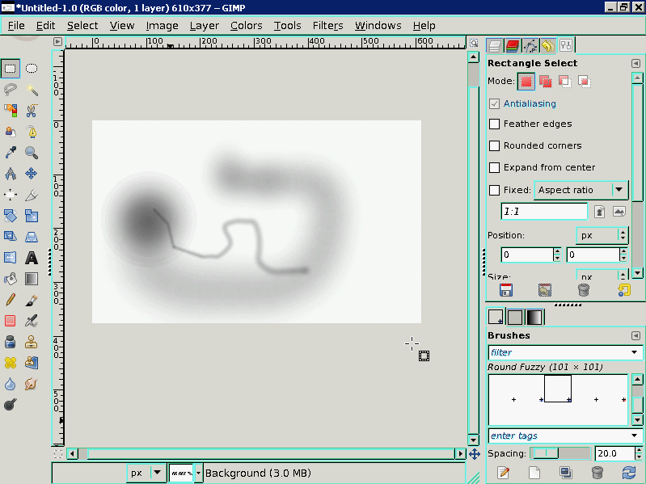Select the Ellipse Select tool
This screenshot has height=484, width=646.
click(32, 69)
